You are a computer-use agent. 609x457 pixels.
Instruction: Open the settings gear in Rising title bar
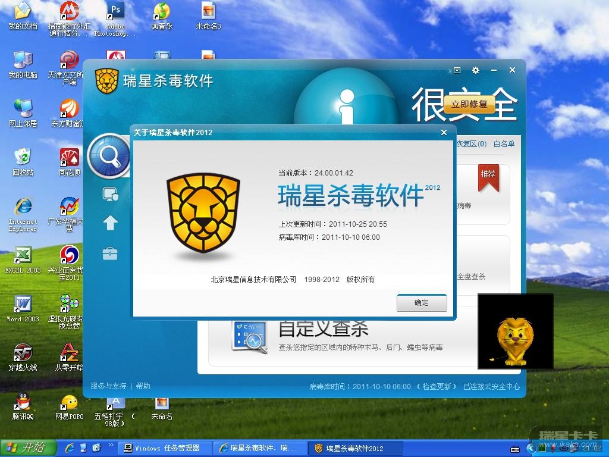(x=475, y=70)
